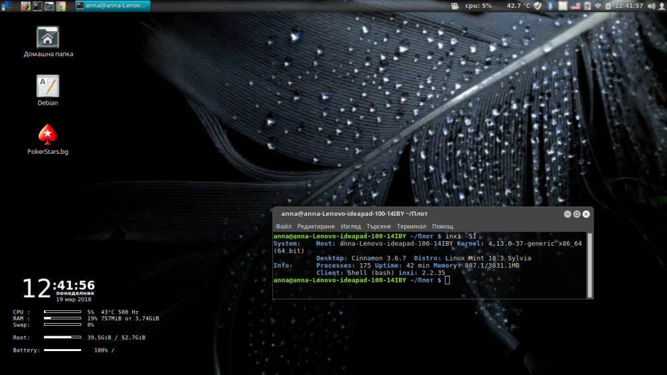Open the Редактиране menu in terminal

click(315, 226)
